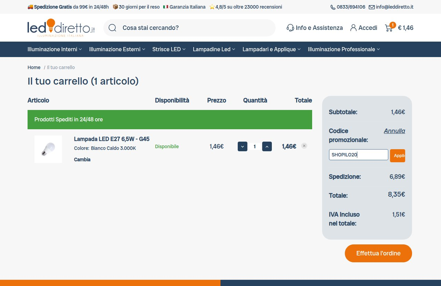Image resolution: width=441 pixels, height=286 pixels.
Task: Click the 'Prodotti Spediti in 24/48 ore' banner
Action: [170, 120]
